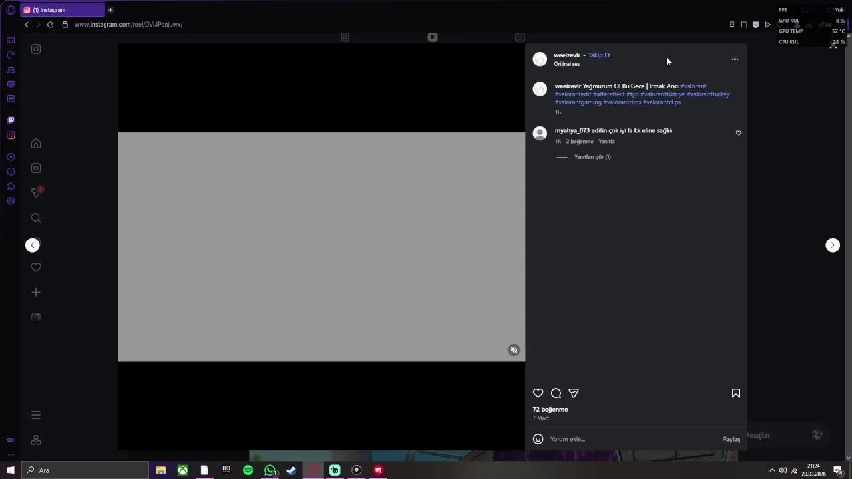Share reel using paper plane icon
Viewport: 852px width, 479px height.
[574, 393]
